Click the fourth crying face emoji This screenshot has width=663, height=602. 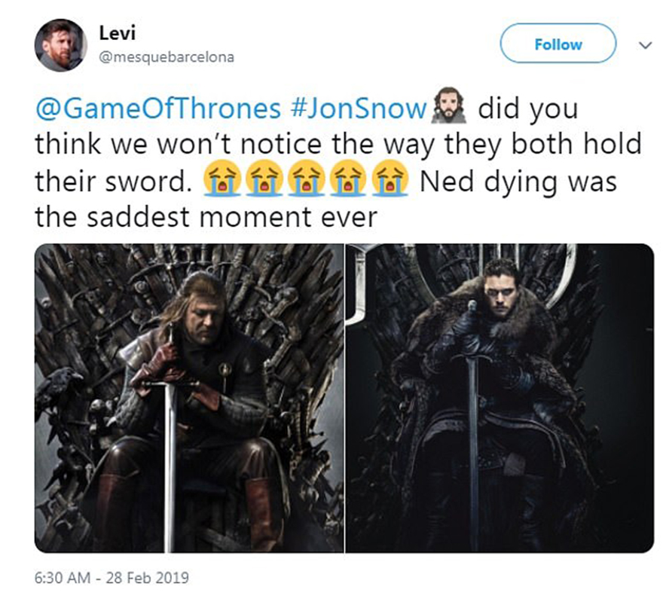click(343, 182)
